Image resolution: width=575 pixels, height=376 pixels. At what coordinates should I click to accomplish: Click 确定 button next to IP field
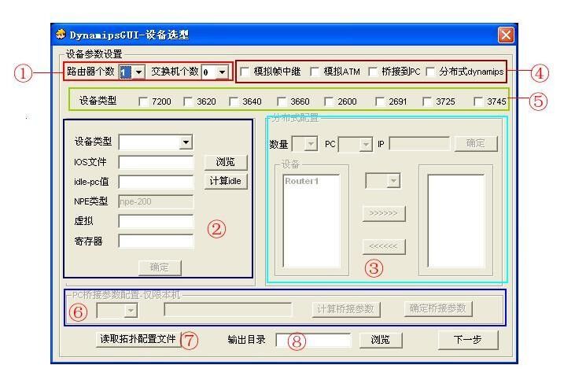point(476,143)
